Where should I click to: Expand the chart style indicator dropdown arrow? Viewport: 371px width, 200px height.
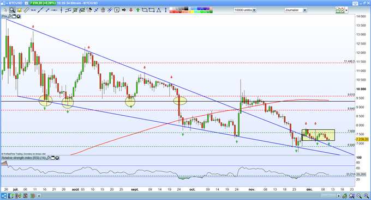click(x=346, y=10)
